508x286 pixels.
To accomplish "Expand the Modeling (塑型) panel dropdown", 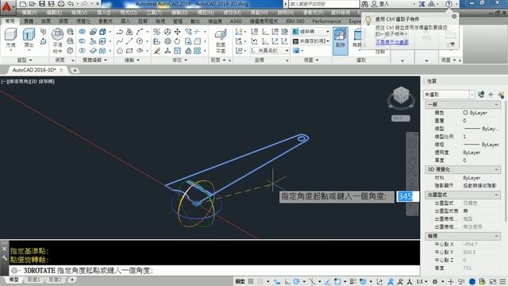I will (x=25, y=60).
